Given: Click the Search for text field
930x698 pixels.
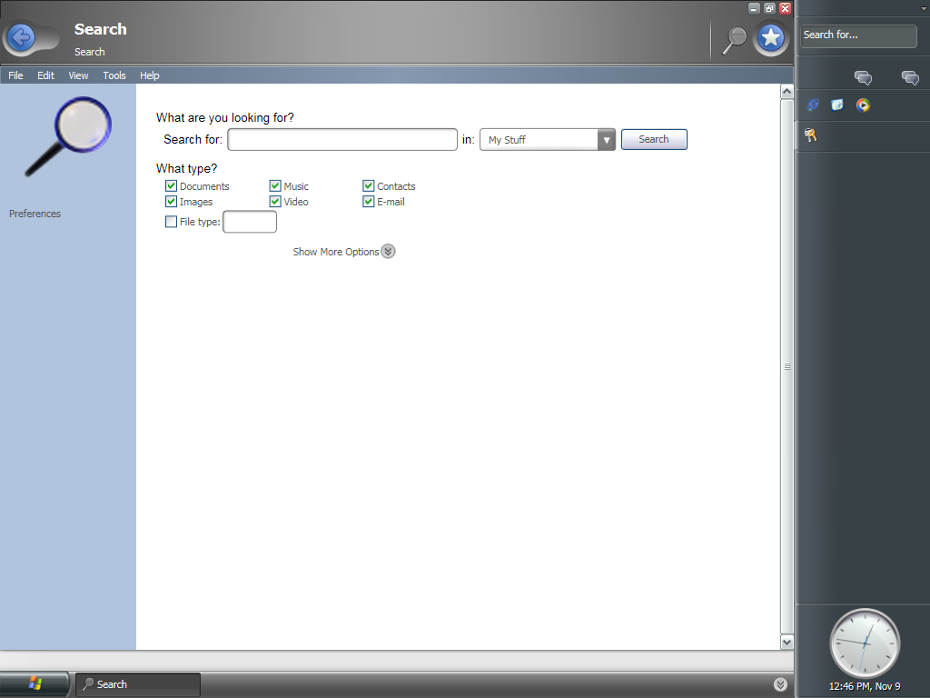Looking at the screenshot, I should pos(342,140).
